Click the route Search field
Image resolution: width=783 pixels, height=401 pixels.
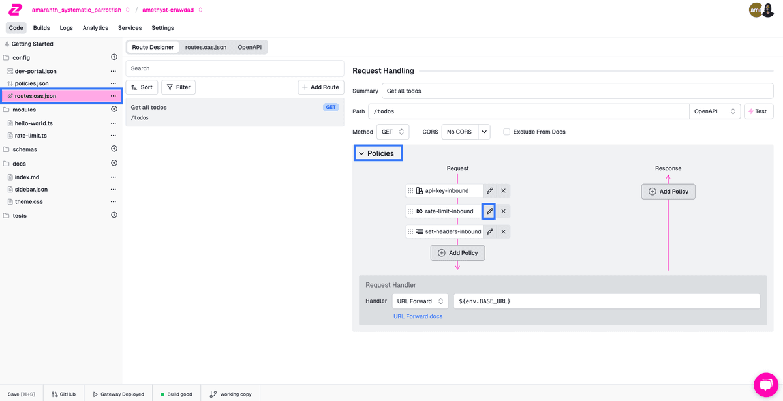[x=234, y=68]
